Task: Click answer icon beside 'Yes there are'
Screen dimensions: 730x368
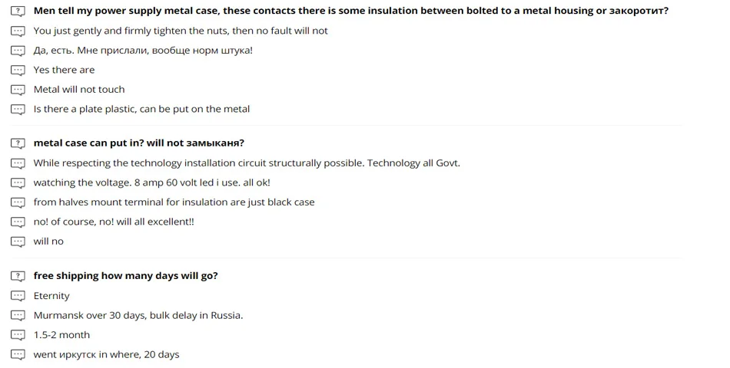Action: [x=18, y=71]
